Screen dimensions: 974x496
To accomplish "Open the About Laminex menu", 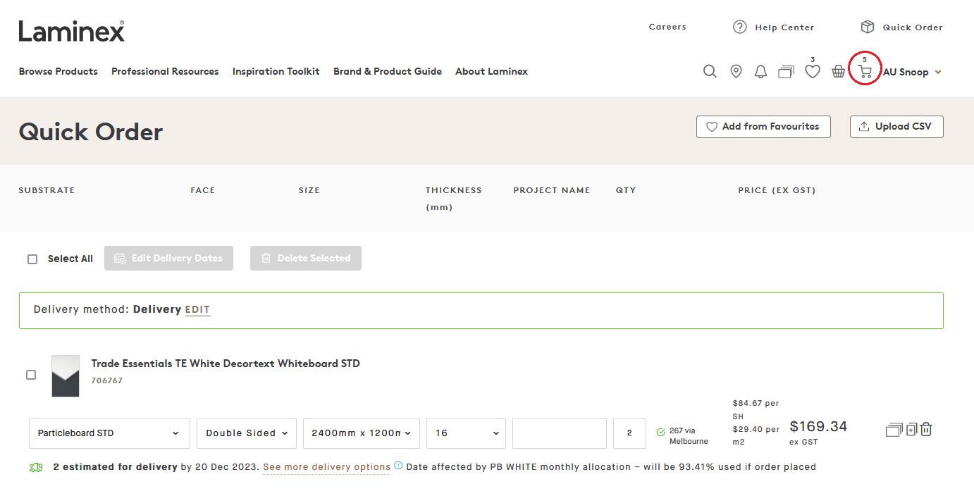I will (x=491, y=71).
